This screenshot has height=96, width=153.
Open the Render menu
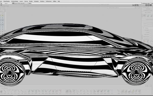[31, 1]
